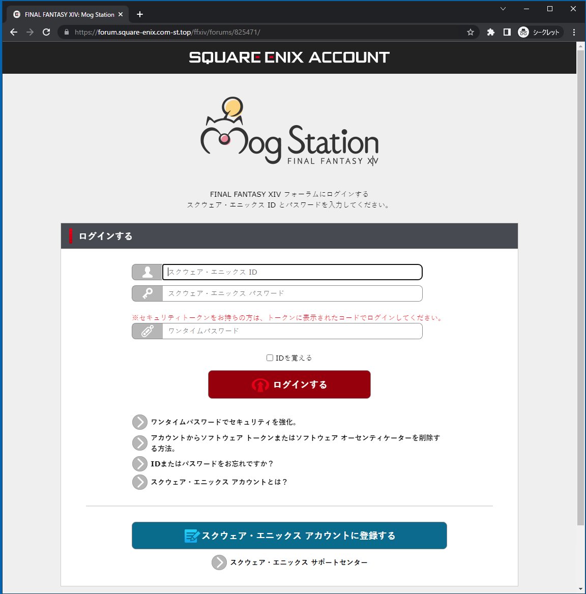This screenshot has height=594, width=586.
Task: Bookmark this page with the star icon
Action: (x=471, y=32)
